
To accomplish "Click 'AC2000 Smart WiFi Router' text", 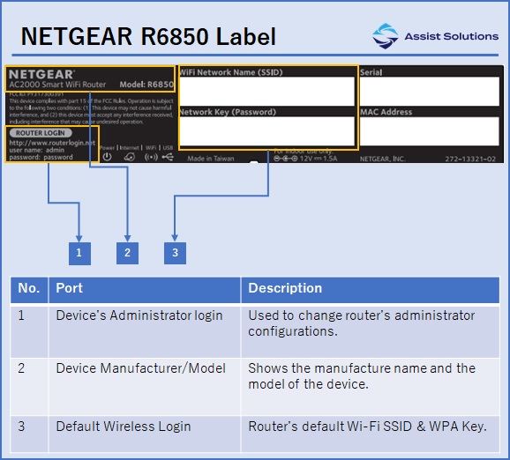I will tap(57, 85).
